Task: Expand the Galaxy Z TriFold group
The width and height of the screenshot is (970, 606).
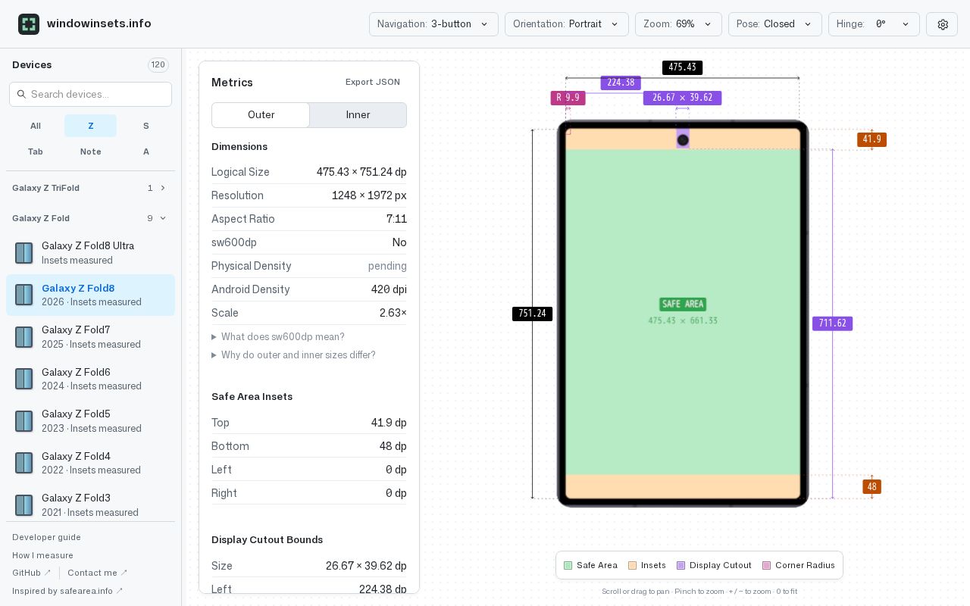Action: [90, 188]
